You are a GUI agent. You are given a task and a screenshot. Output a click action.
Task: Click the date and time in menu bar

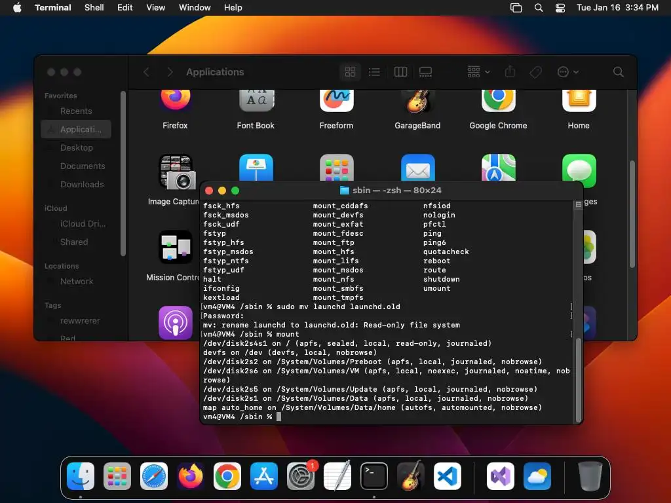click(617, 8)
